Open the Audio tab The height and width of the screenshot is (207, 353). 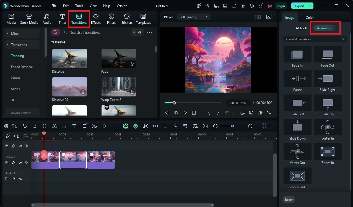point(47,19)
